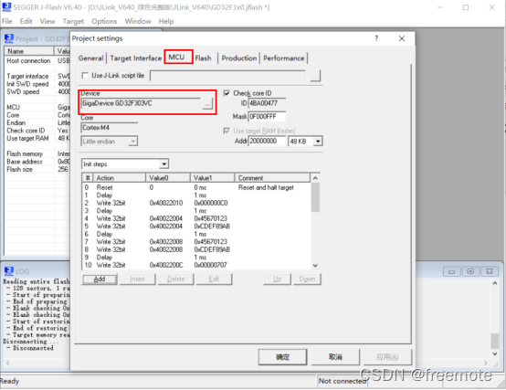Open the View menu

point(47,21)
